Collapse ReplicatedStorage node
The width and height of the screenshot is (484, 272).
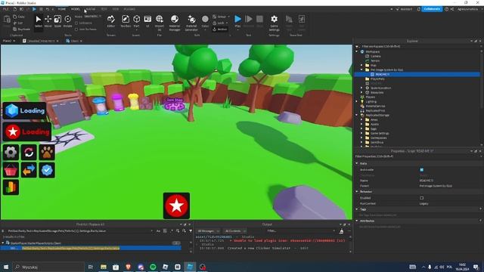pyautogui.click(x=357, y=115)
